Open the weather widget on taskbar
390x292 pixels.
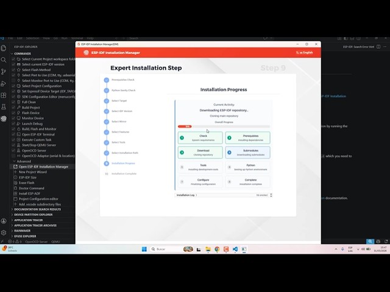pos(10,249)
